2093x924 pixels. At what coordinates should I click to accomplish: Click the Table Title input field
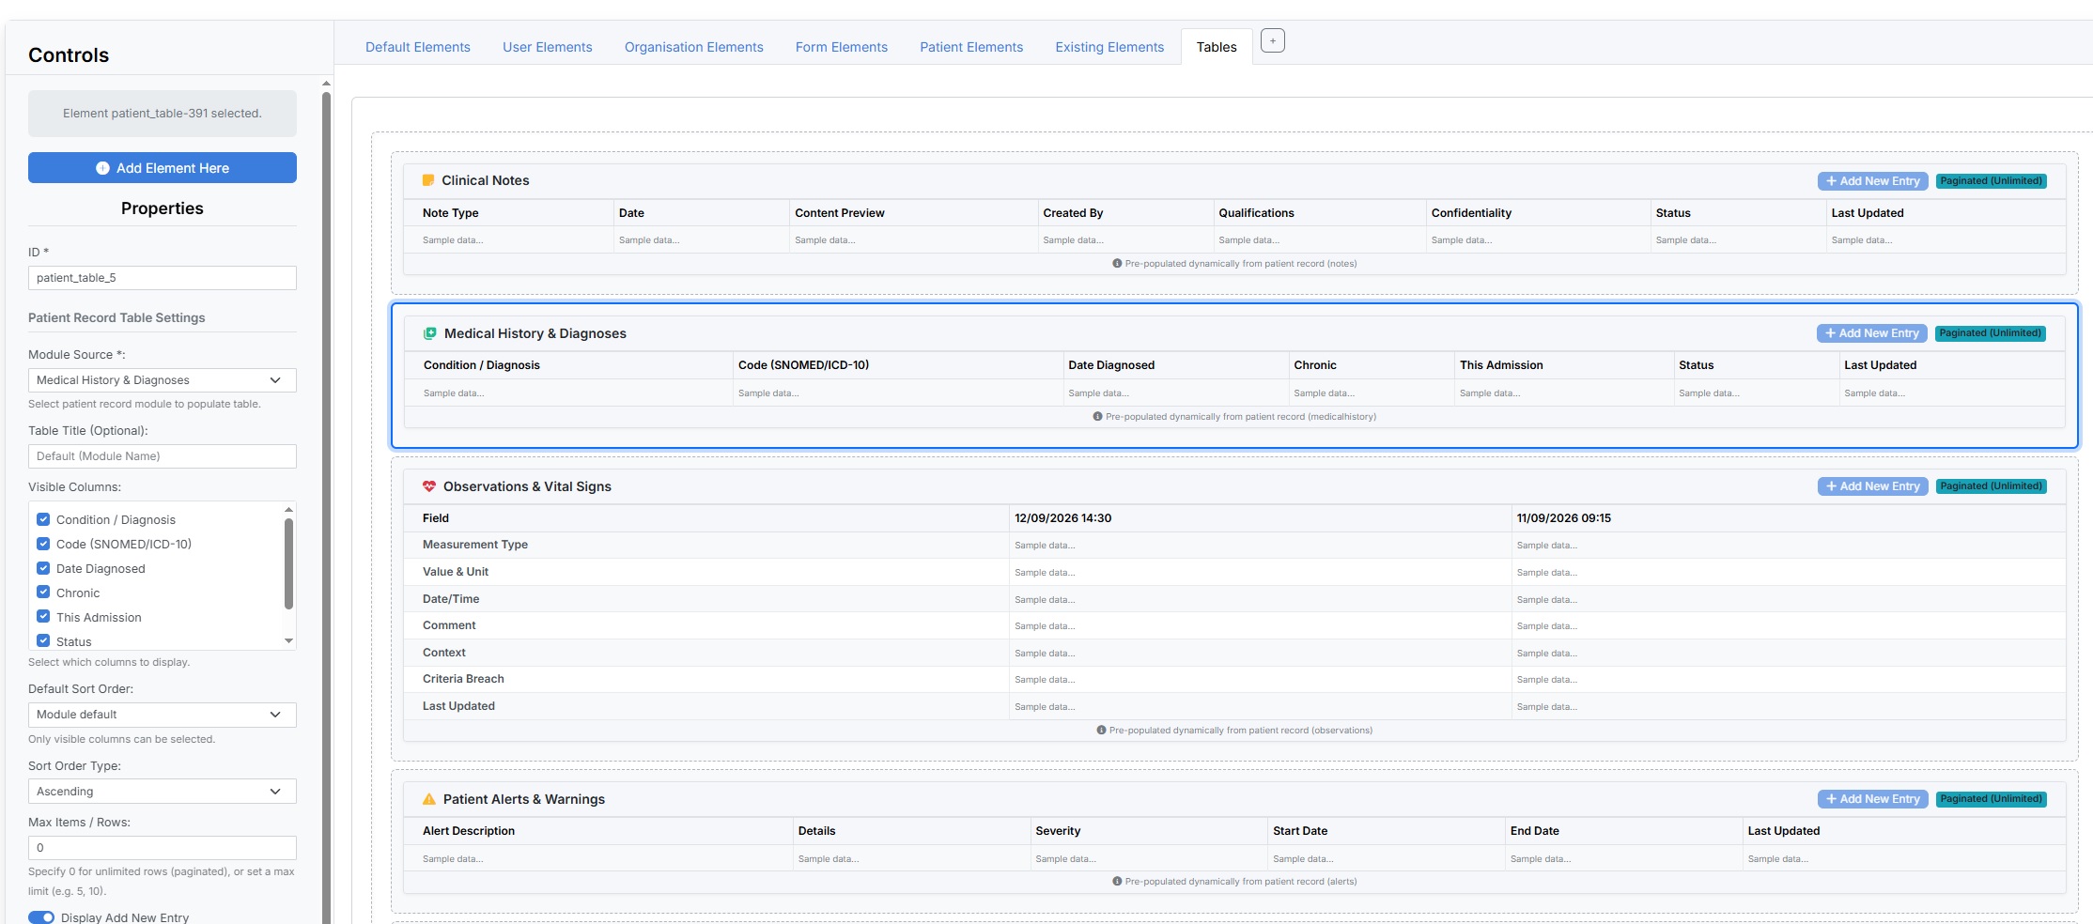pos(163,456)
